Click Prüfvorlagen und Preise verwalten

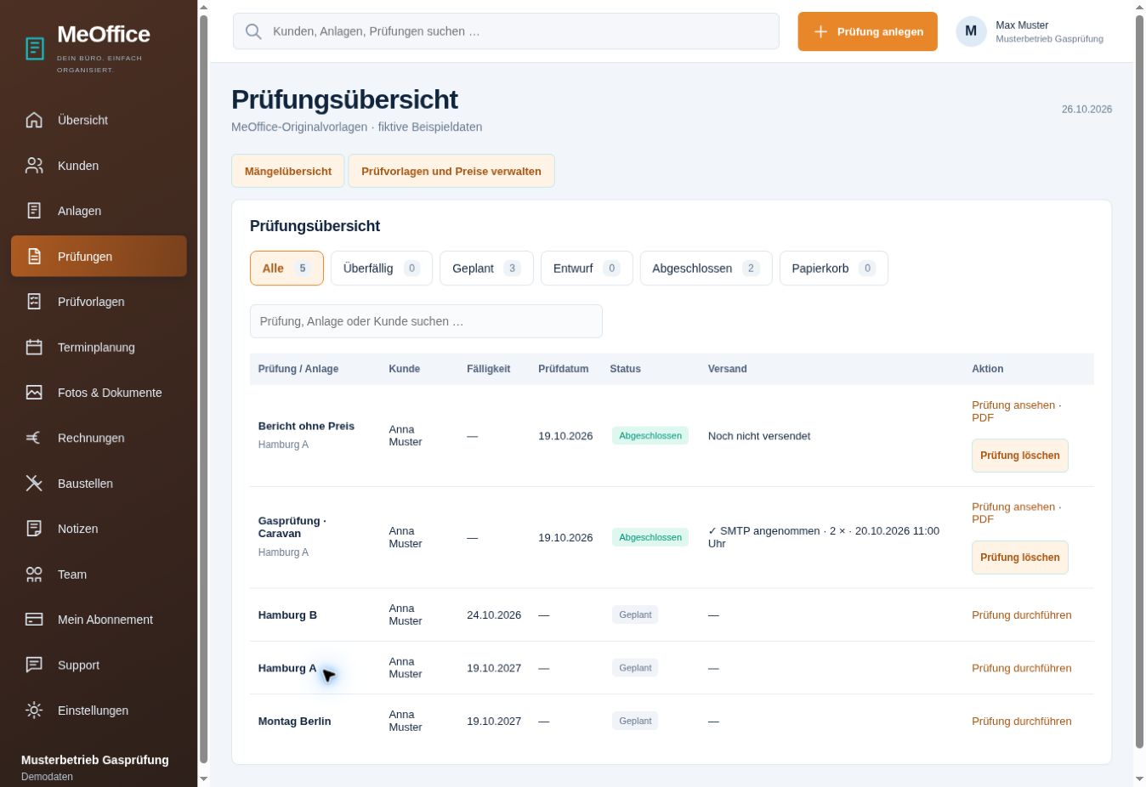click(x=451, y=171)
